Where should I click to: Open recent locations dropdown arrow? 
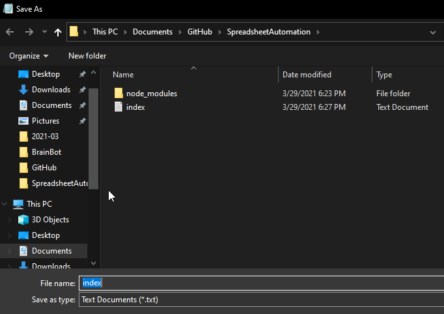pyautogui.click(x=44, y=32)
